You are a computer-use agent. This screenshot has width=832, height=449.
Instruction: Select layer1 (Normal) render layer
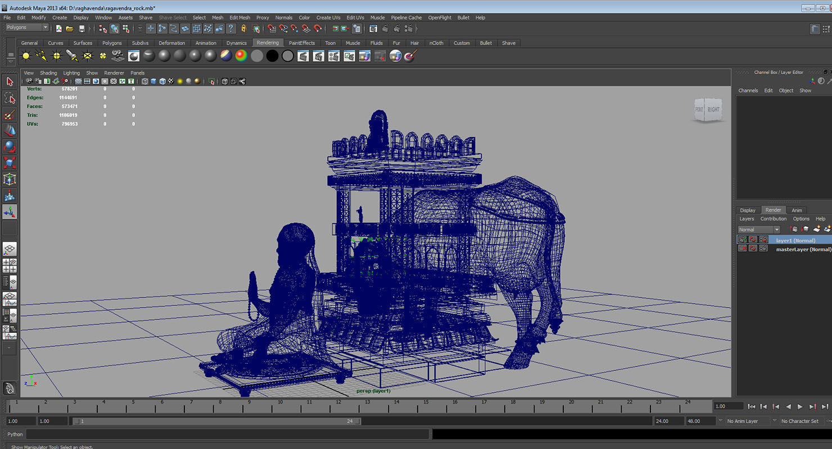(795, 240)
